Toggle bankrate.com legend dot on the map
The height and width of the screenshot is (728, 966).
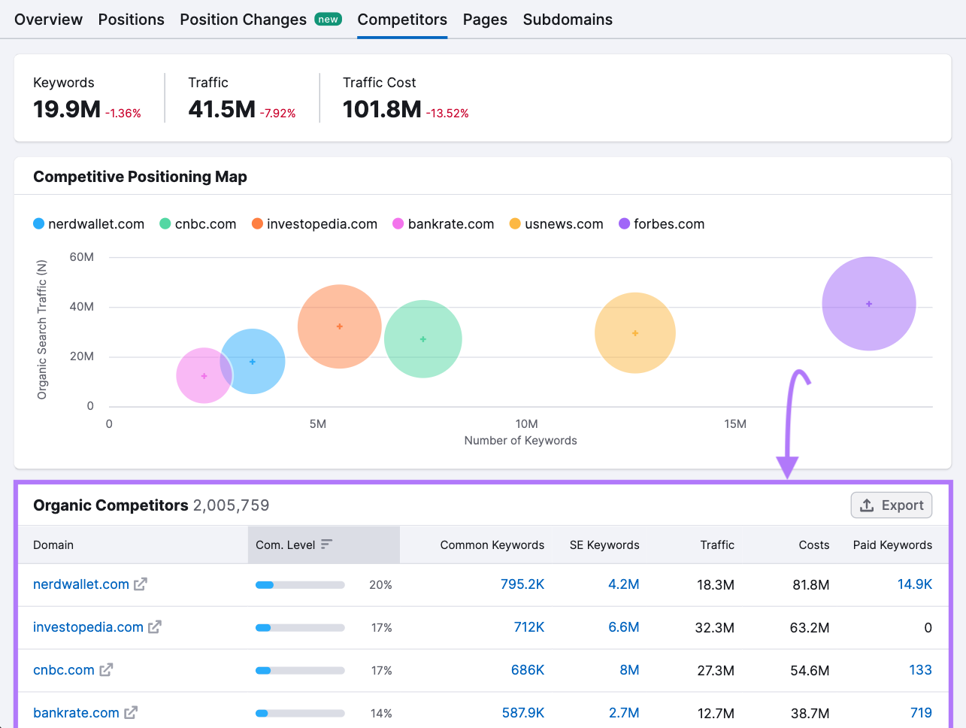[x=398, y=224]
